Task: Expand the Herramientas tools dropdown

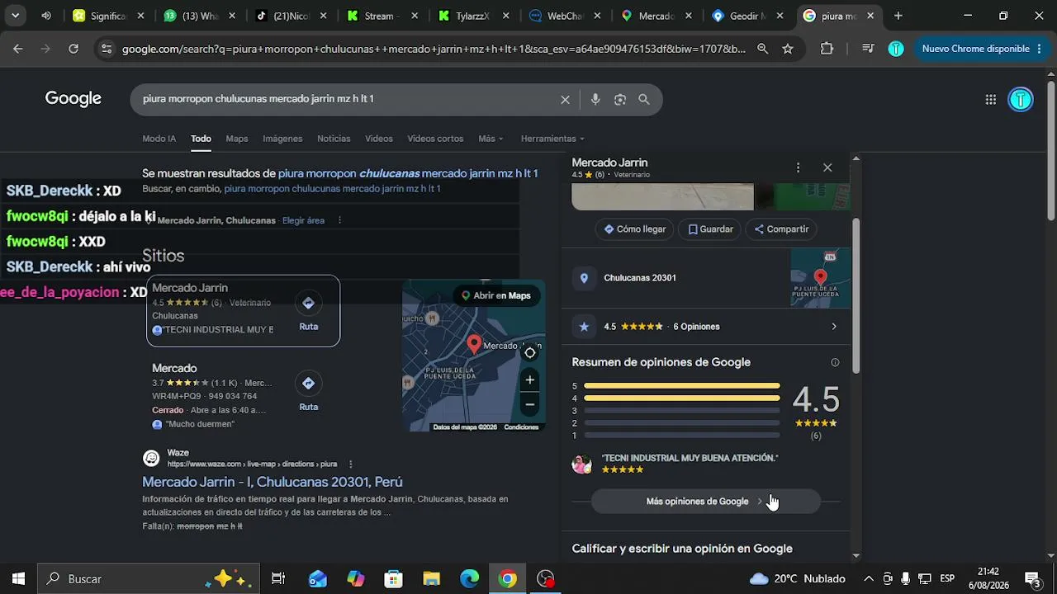Action: tap(552, 139)
